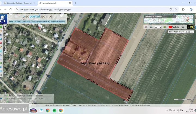Screen dimensions: 196x114
Task: Click the green help question mark icon
Action: click(x=164, y=27)
